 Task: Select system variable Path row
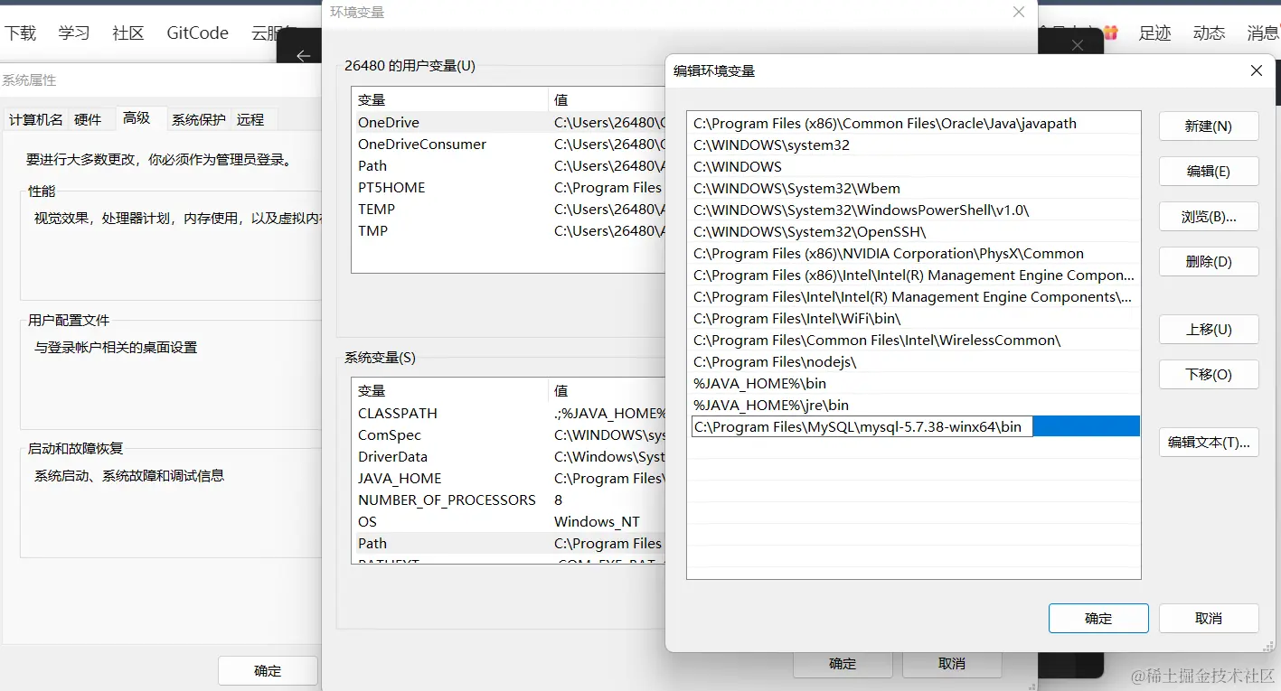point(509,544)
